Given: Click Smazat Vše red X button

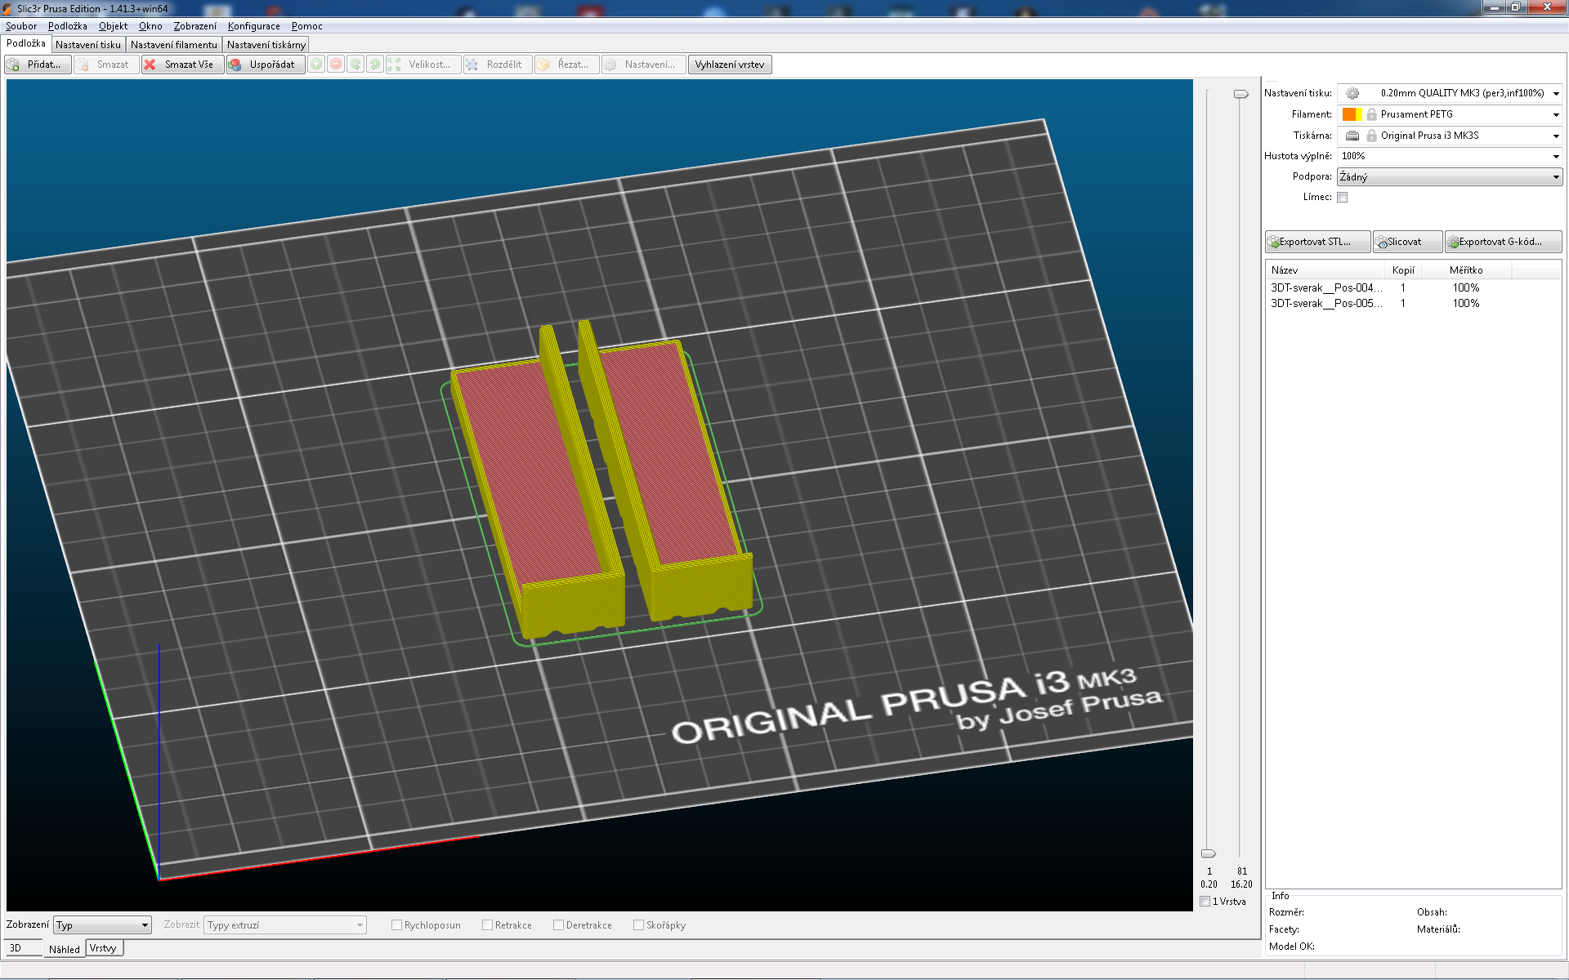Looking at the screenshot, I should coord(182,65).
